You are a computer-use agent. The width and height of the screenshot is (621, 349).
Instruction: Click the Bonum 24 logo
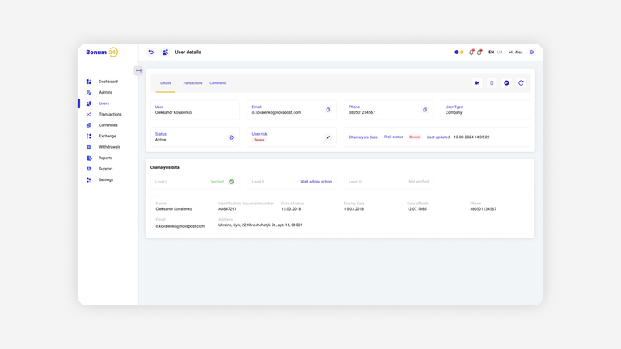102,53
